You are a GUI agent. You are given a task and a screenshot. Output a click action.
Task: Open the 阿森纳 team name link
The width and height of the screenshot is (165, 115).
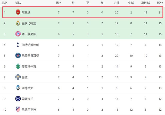[26, 12]
